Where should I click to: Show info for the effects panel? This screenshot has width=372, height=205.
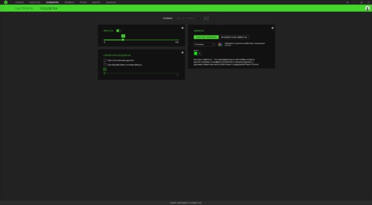272,28
